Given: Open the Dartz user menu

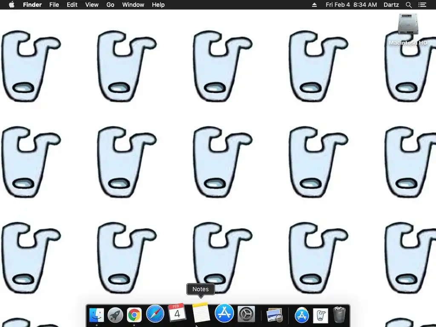Looking at the screenshot, I should coord(391,5).
